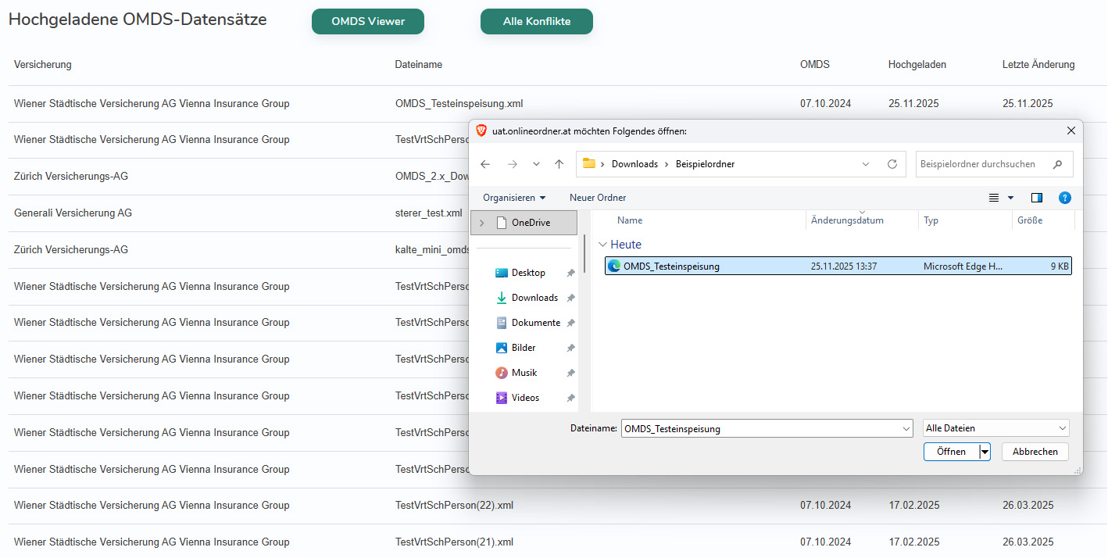Click the OMDS column header on the page
Viewport: 1108px width, 558px height.
[815, 64]
